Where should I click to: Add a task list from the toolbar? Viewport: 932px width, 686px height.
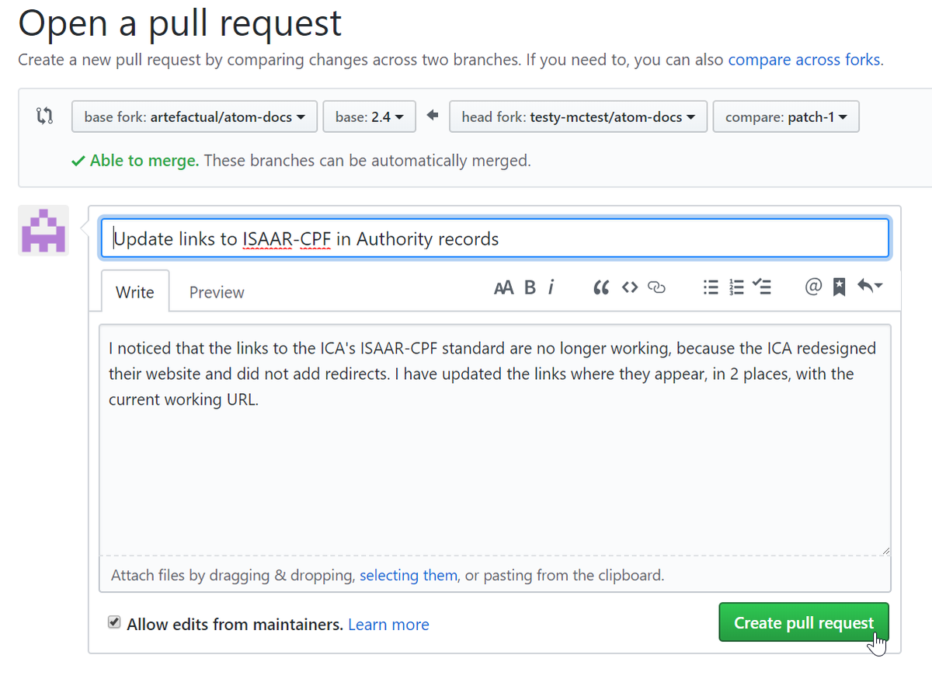click(762, 287)
